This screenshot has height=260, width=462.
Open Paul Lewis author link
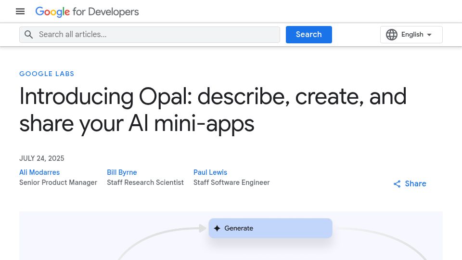210,172
